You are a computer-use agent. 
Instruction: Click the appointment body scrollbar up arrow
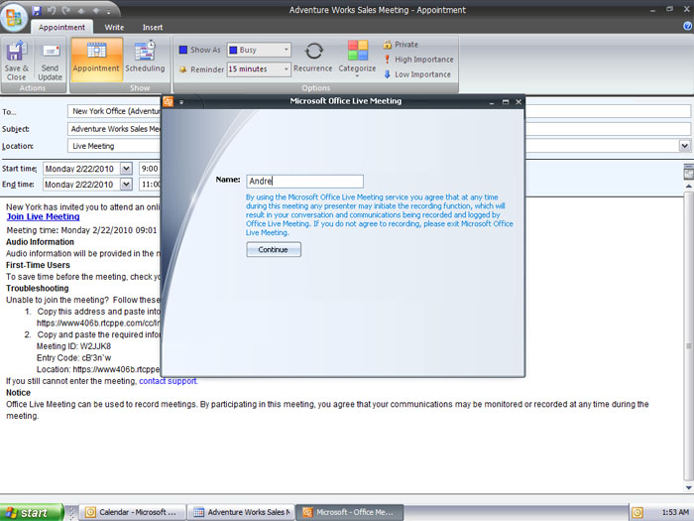point(689,187)
